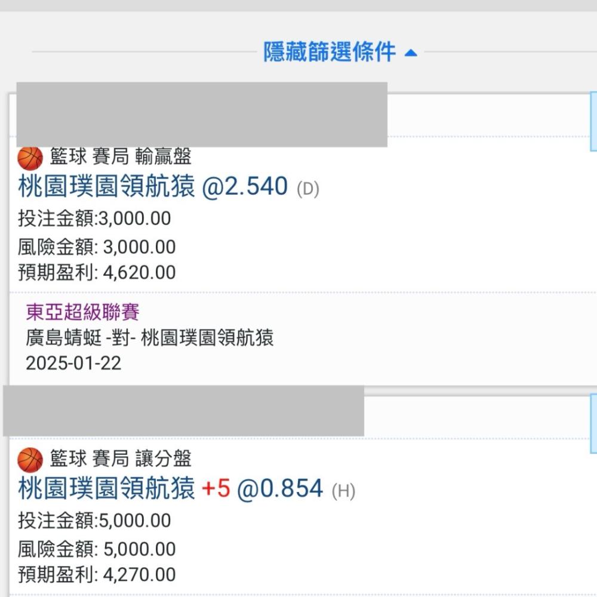Select the 廣島蜻蜓 -對- 桃園璞園領航猿 match
This screenshot has width=597, height=597.
pyautogui.click(x=150, y=338)
